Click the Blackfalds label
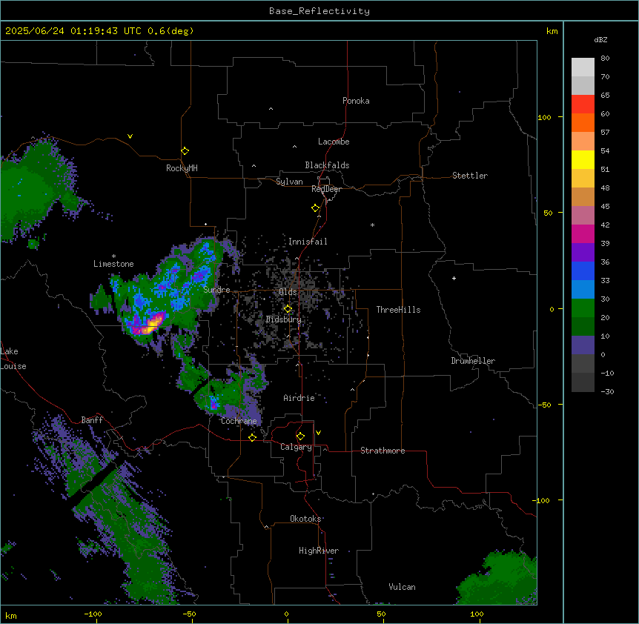The image size is (639, 624). (x=327, y=165)
